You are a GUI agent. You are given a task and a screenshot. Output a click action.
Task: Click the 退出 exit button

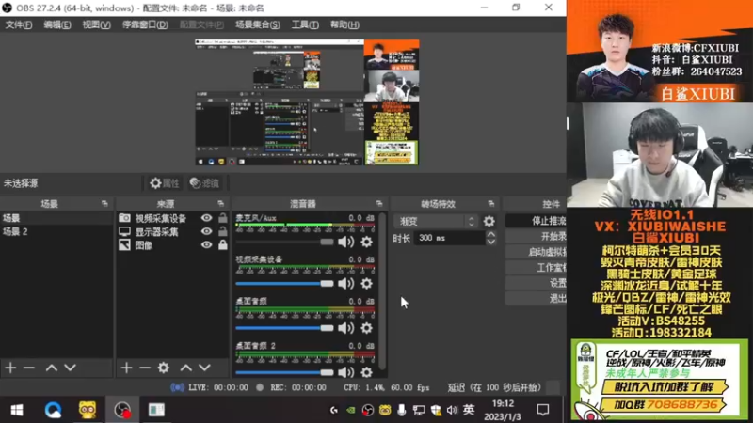click(536, 298)
